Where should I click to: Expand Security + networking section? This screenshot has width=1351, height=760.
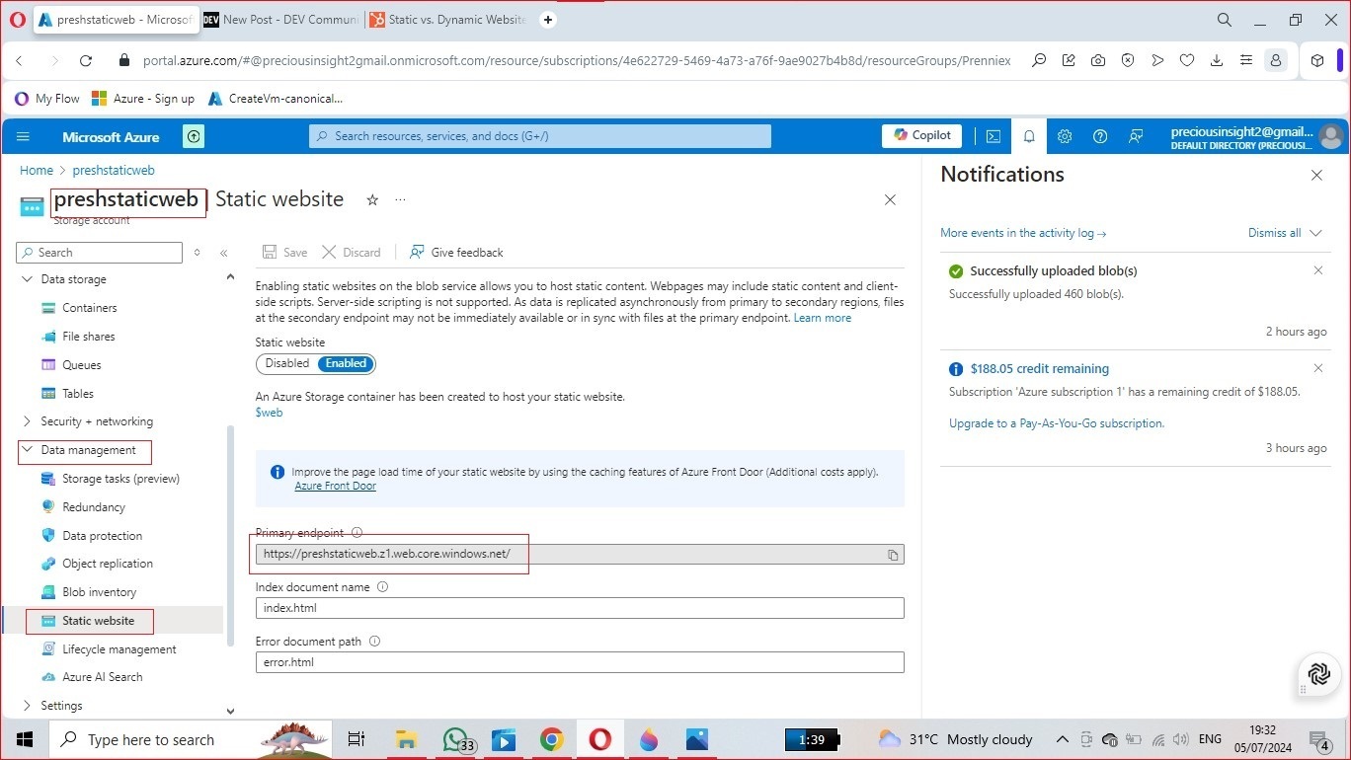coord(27,421)
